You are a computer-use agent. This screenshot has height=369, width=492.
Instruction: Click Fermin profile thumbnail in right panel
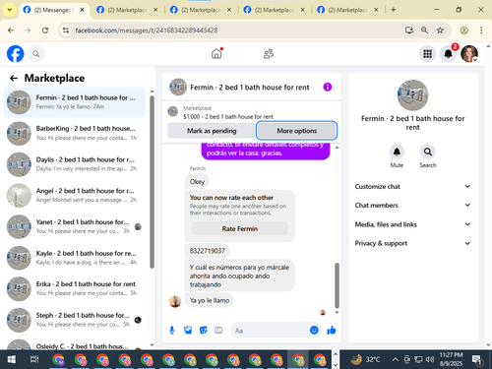coord(412,95)
